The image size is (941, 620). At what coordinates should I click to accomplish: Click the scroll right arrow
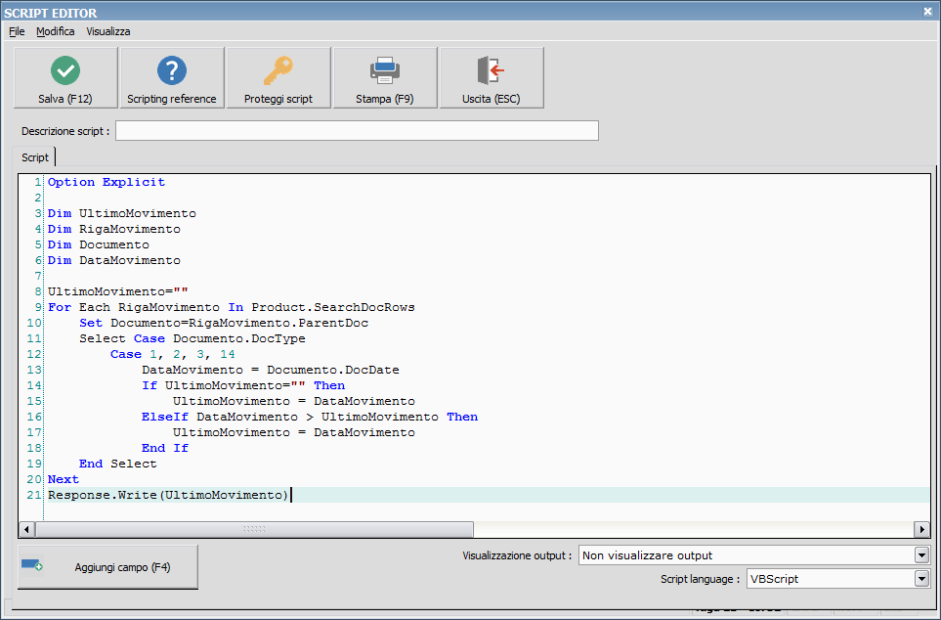[x=921, y=529]
